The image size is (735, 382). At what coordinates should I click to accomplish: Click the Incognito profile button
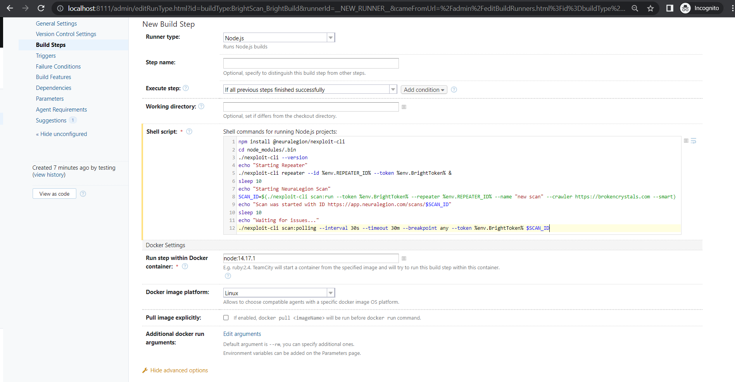(x=701, y=8)
